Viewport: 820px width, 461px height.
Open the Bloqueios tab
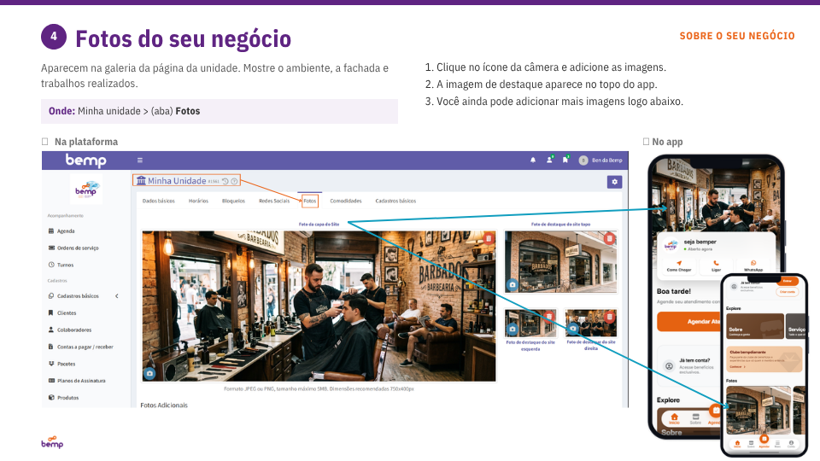233,201
